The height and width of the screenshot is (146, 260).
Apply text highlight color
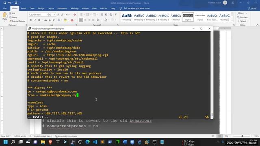[65, 20]
